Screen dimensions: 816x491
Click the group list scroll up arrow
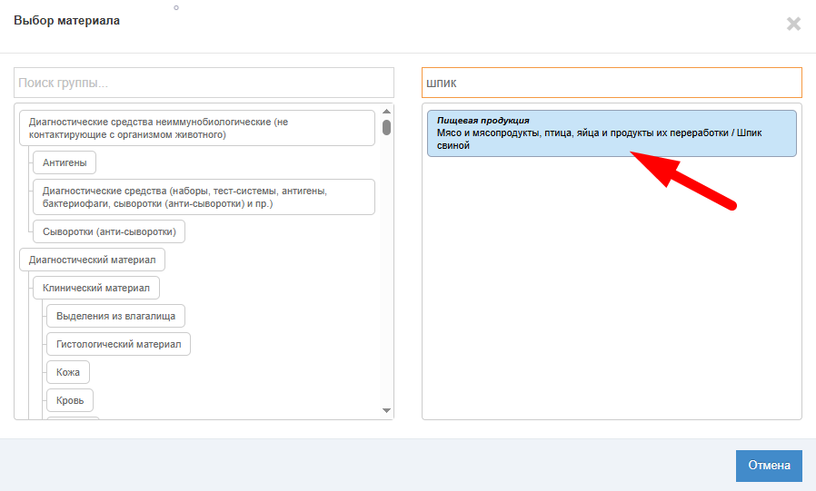pos(386,112)
